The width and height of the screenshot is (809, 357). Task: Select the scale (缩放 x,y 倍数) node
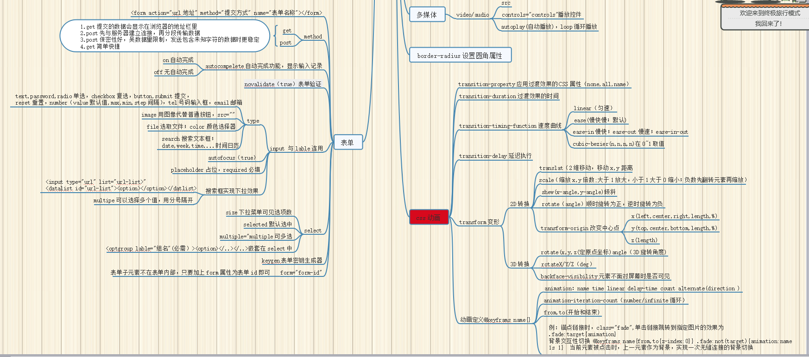click(x=643, y=180)
